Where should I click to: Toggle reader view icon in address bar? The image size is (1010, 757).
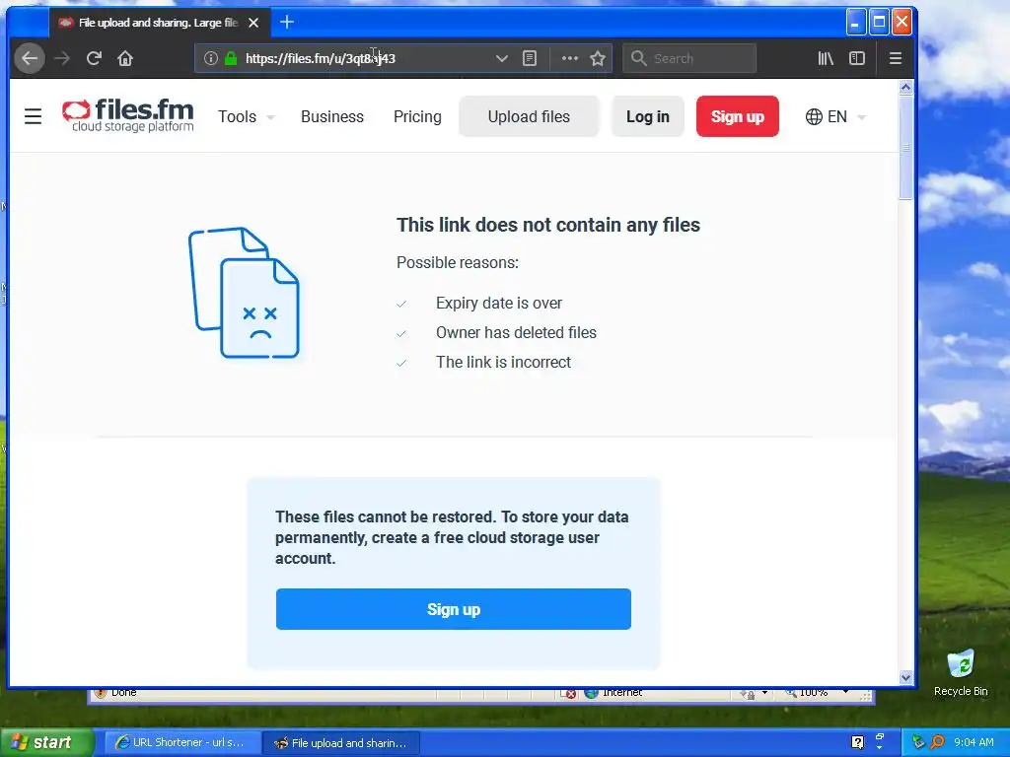[530, 58]
